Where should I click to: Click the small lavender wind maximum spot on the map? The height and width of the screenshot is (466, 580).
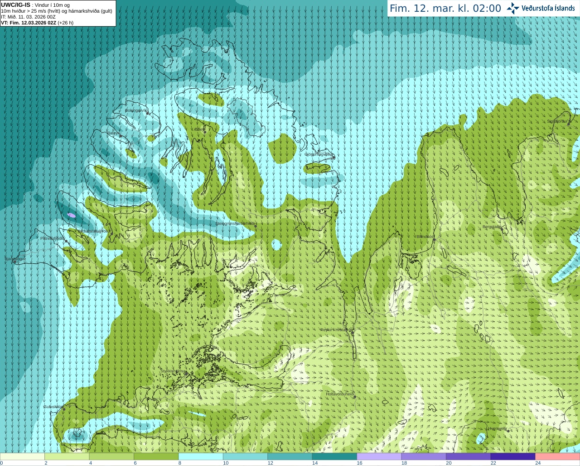pyautogui.click(x=71, y=215)
